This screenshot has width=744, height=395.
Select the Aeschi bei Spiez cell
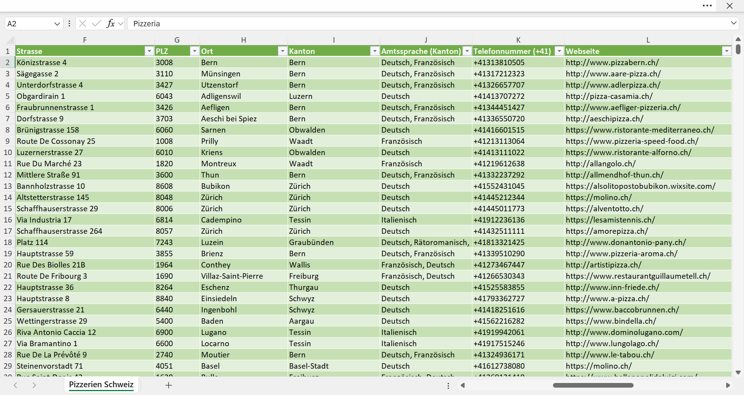click(244, 119)
